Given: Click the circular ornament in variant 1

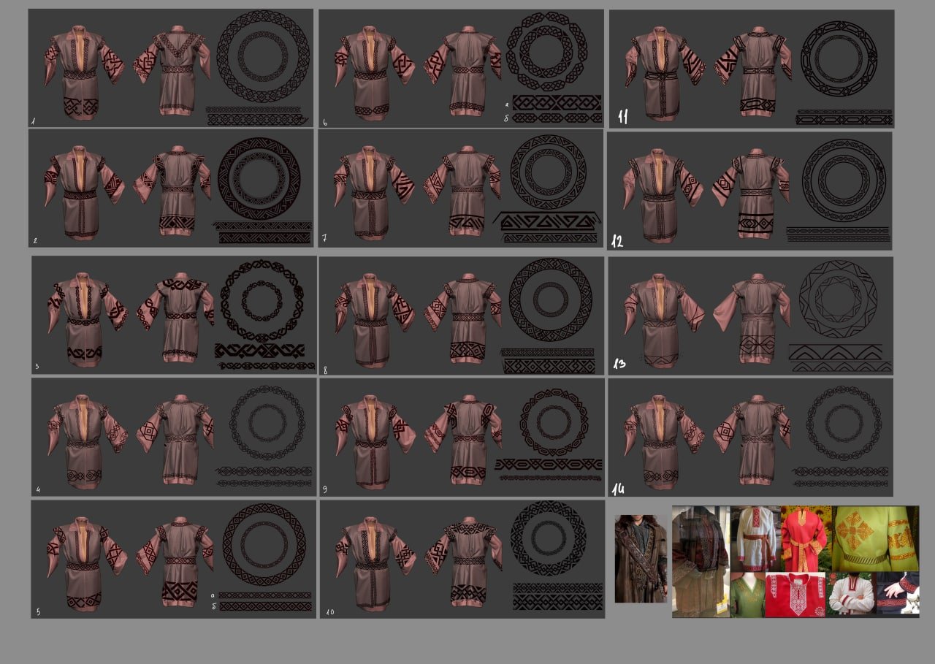Looking at the screenshot, I should point(263,56).
